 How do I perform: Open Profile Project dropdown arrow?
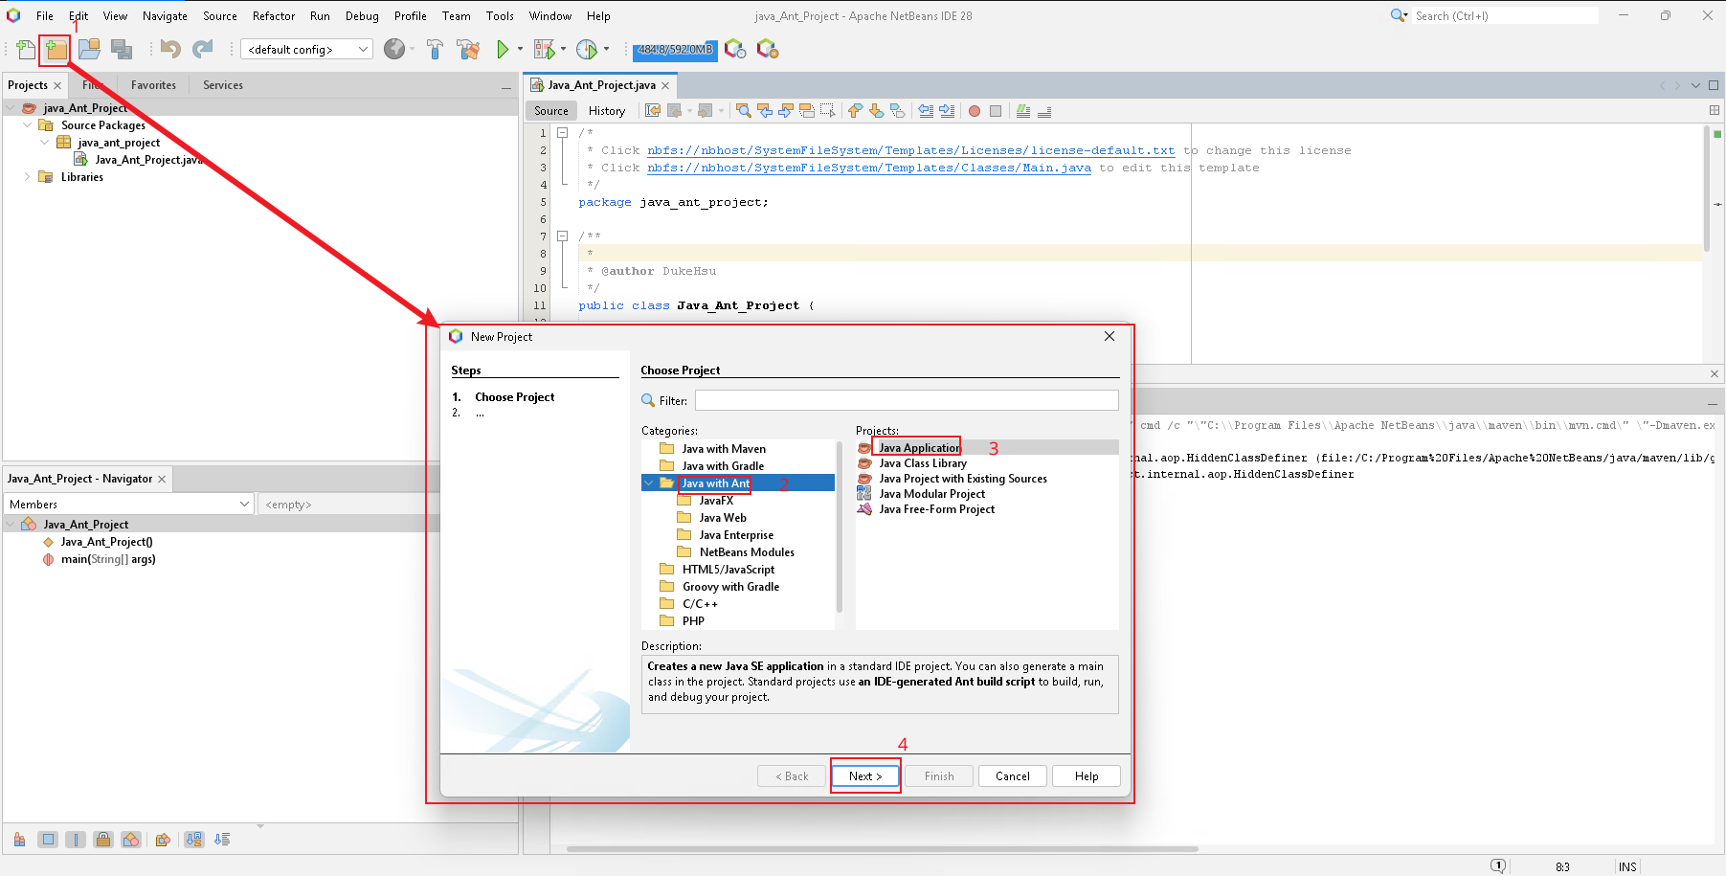click(x=606, y=49)
